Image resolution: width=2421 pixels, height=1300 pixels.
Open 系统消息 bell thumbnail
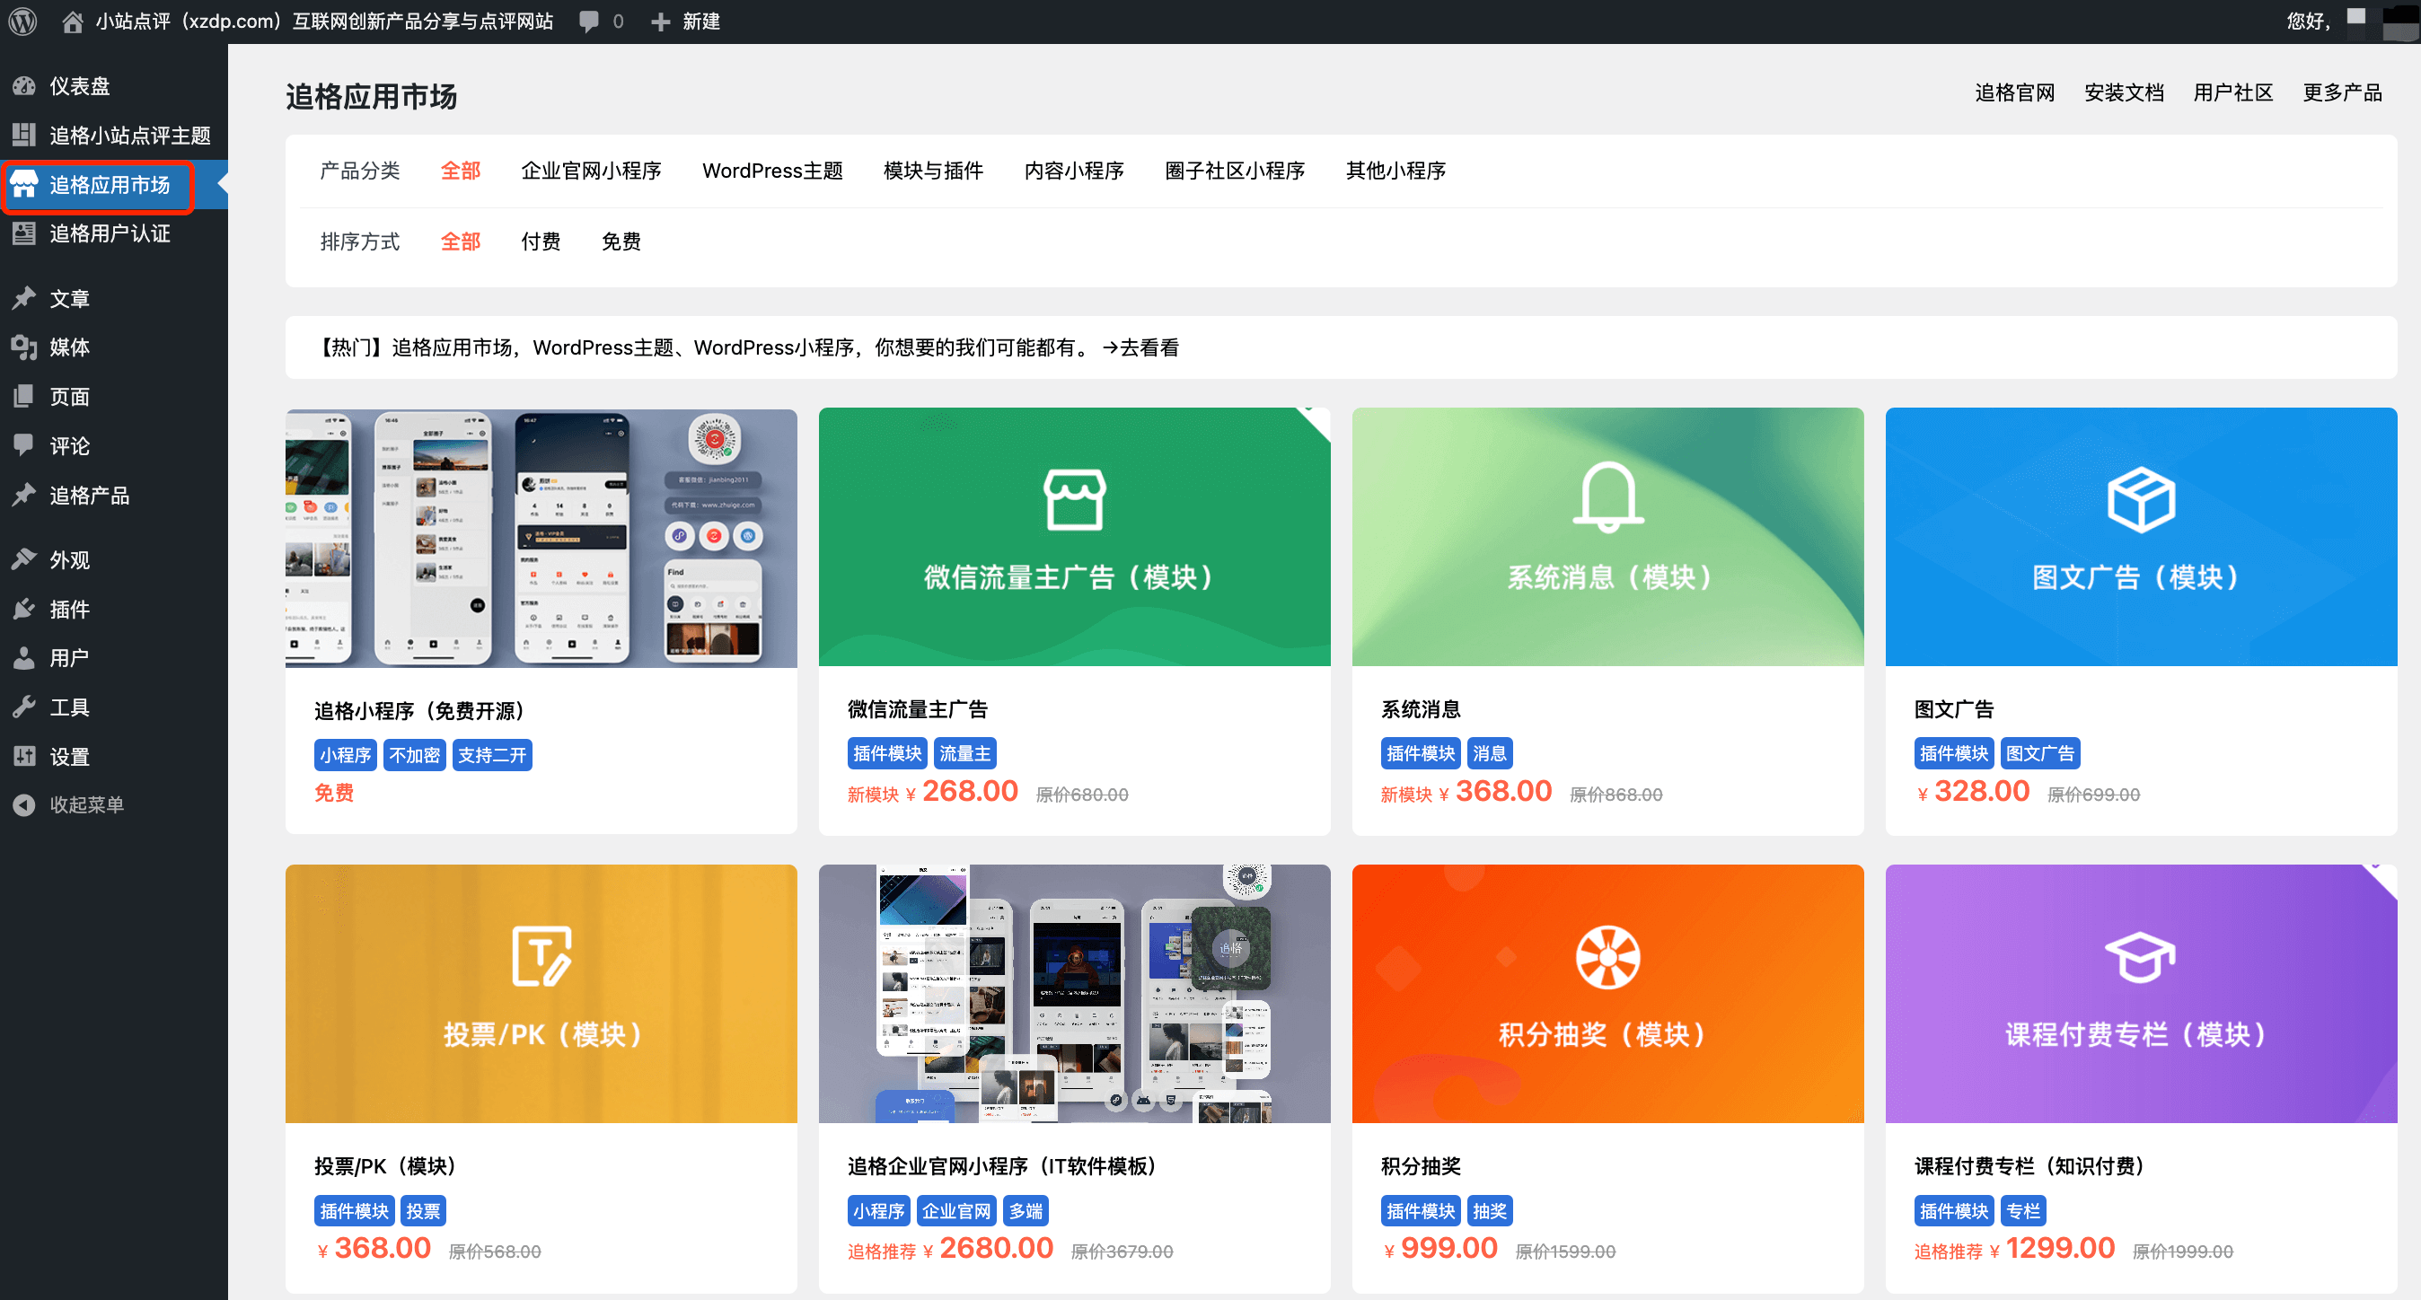click(1608, 537)
